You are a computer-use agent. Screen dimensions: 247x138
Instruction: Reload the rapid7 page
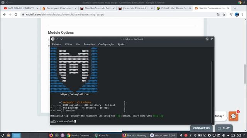pos(16,15)
